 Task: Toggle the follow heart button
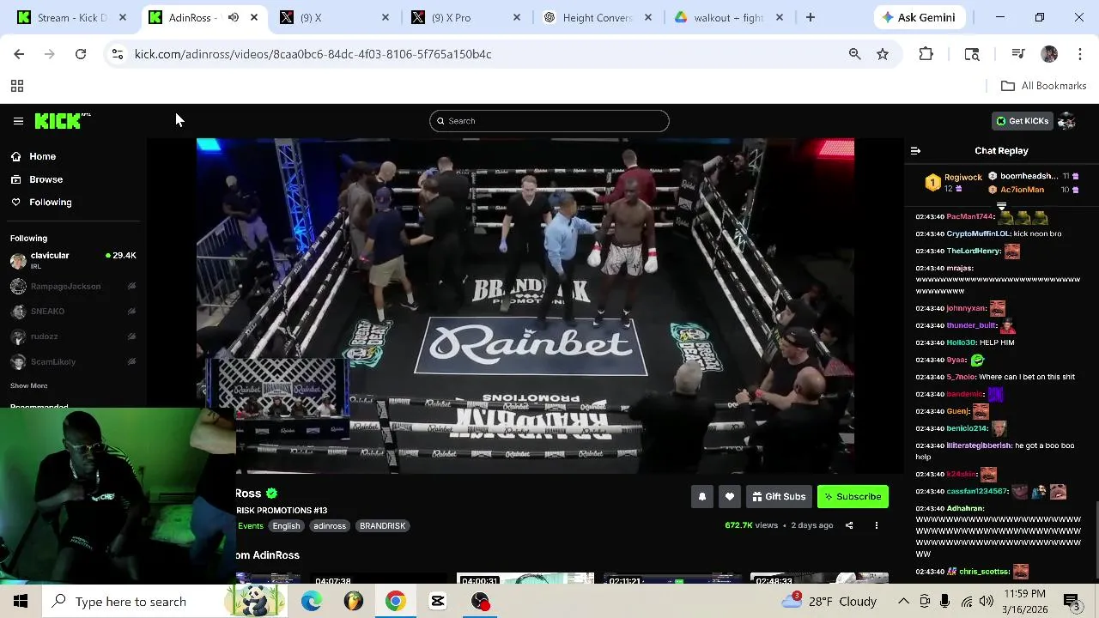click(x=730, y=497)
